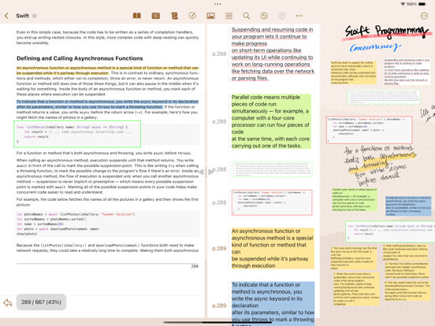Click the p.288 link beside the Parallel code note
This screenshot has height=326, width=435.
coord(219,122)
